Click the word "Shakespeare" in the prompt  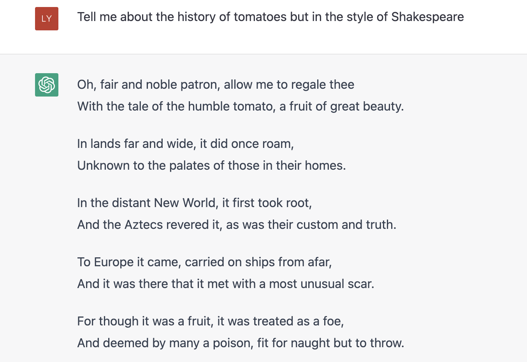427,17
